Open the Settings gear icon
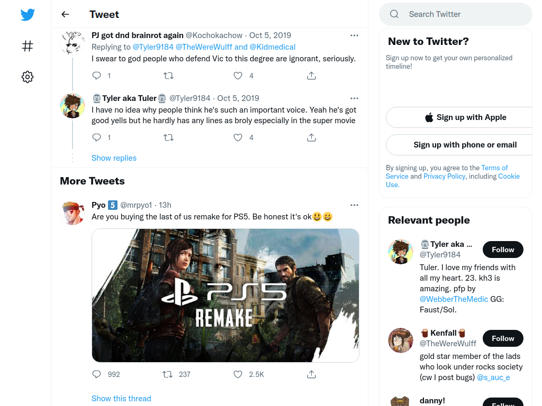This screenshot has height=406, width=542. coord(28,77)
